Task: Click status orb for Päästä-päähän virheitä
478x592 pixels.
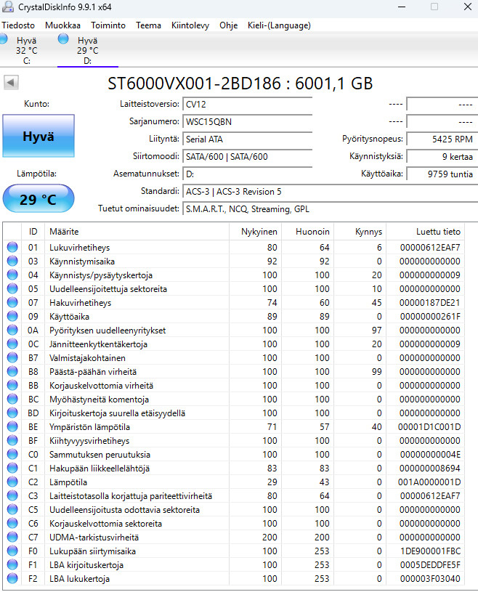Action: click(12, 371)
